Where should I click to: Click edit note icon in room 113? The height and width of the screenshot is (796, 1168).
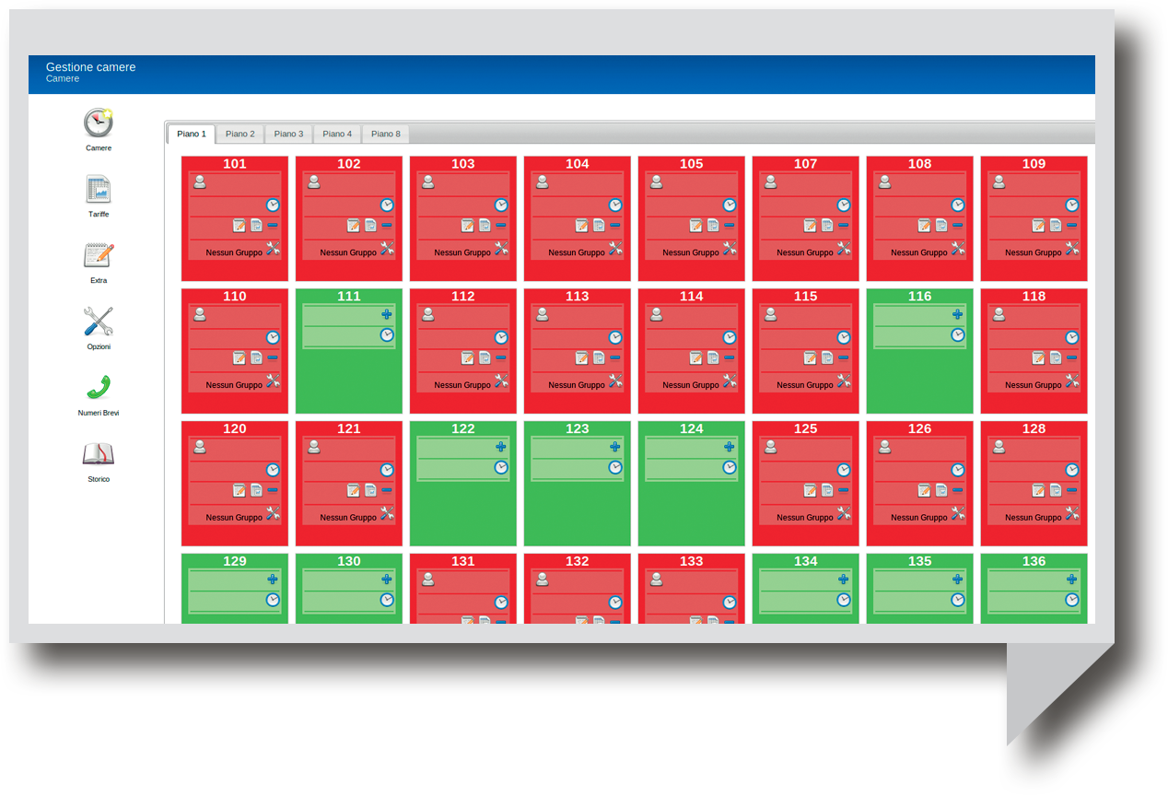582,357
